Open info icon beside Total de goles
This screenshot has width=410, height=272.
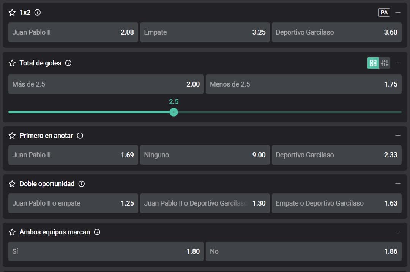point(68,63)
